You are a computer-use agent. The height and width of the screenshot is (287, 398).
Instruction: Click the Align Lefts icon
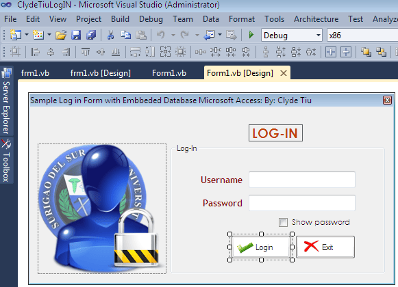point(36,52)
